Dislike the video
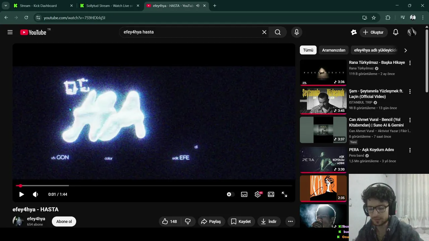The height and width of the screenshot is (241, 429). click(x=188, y=221)
